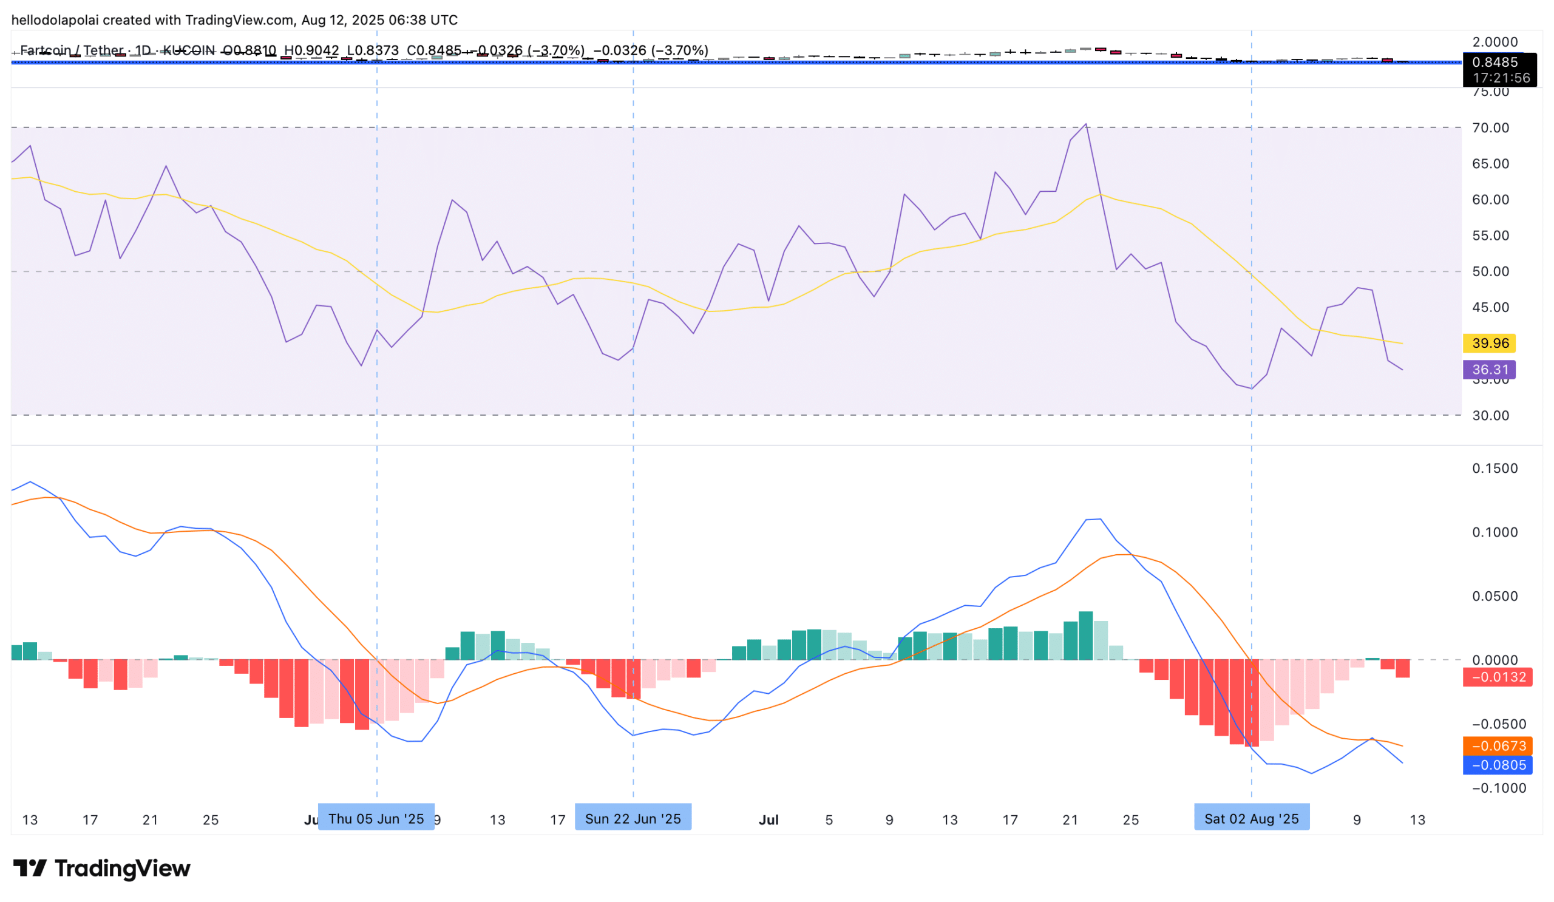This screenshot has height=902, width=1554.
Task: Click the yellow 39.96 RSI average label
Action: 1490,344
